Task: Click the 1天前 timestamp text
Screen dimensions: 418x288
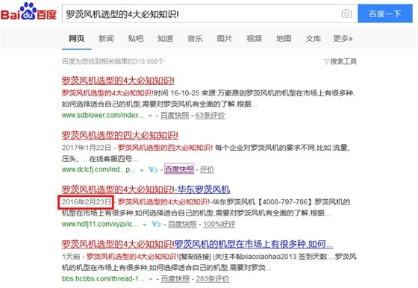Action: coord(71,257)
